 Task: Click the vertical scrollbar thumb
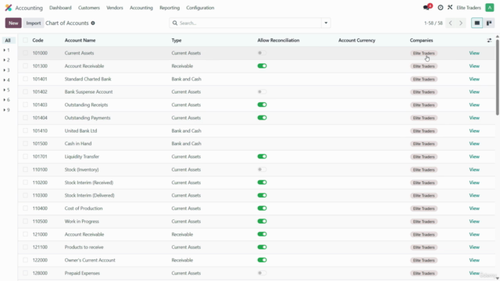pos(498,77)
